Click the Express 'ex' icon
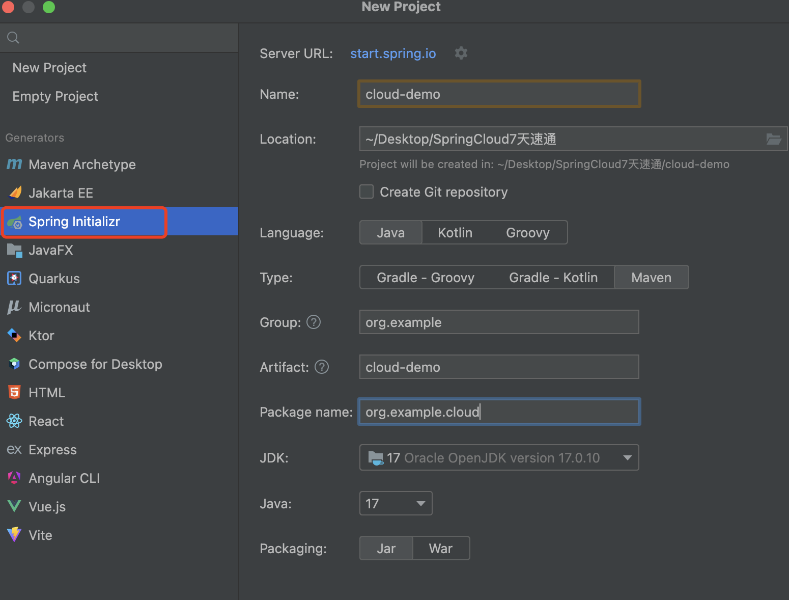The width and height of the screenshot is (789, 600). coord(14,449)
